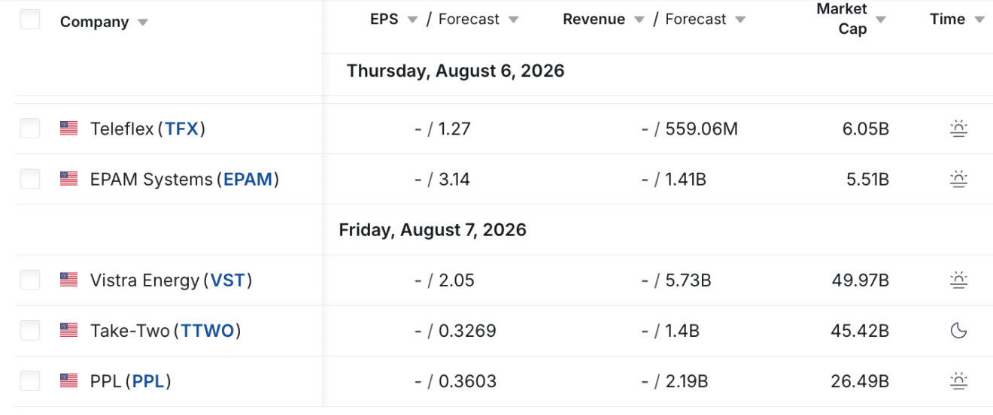Click the US flag beside Teleflex

68,129
